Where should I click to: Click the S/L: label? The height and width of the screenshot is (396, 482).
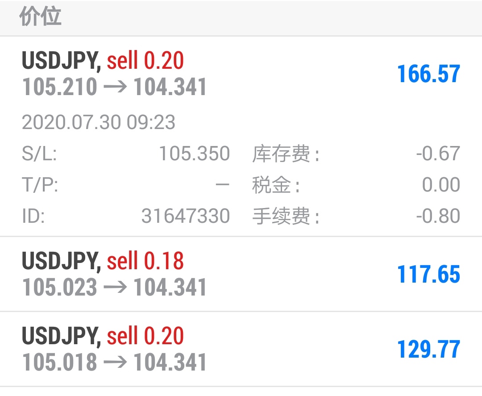(x=39, y=154)
